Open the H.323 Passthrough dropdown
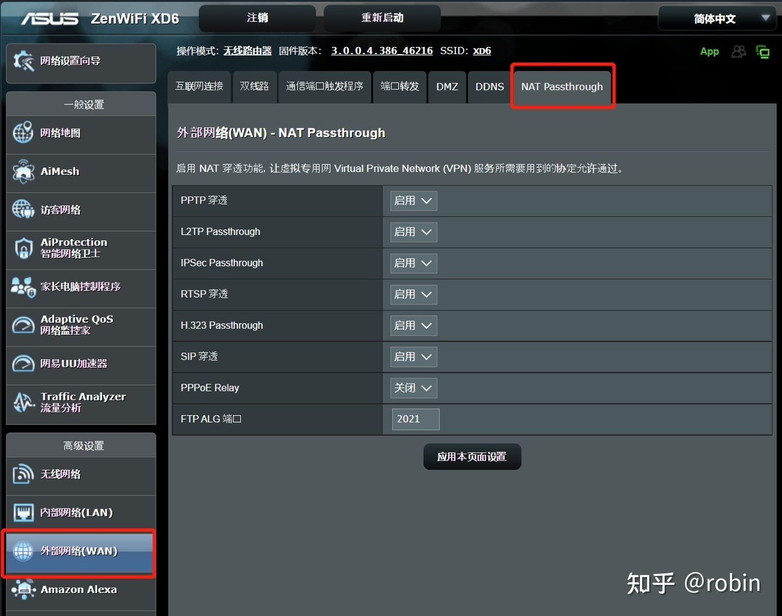 pos(413,325)
